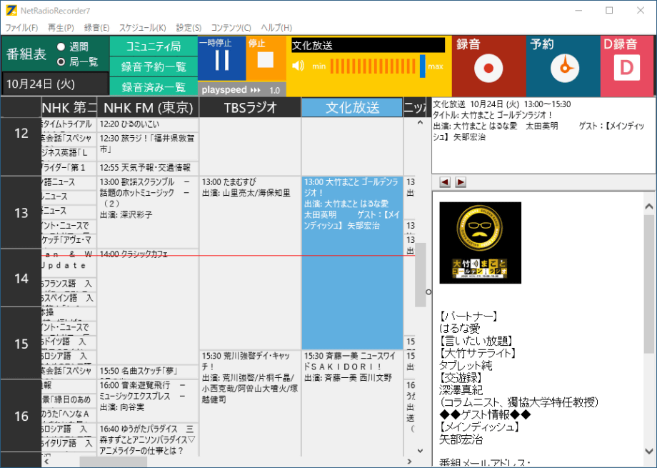Screen dimensions: 657x468
Task: Open the 録音(E) menu
Action: [x=97, y=28]
